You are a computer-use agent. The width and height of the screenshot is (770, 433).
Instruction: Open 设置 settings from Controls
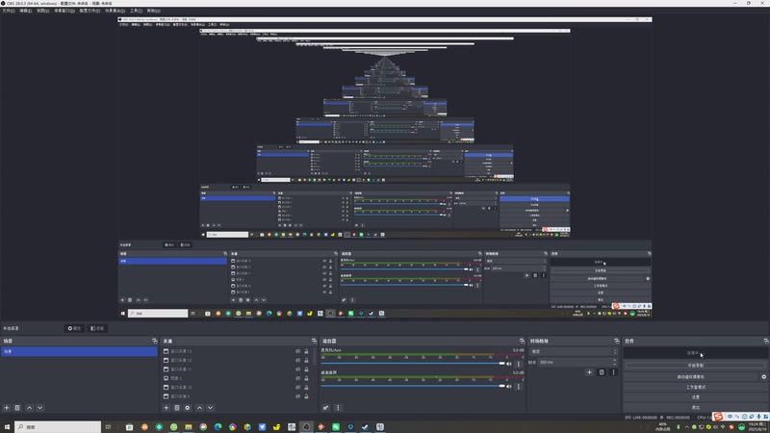click(x=695, y=397)
